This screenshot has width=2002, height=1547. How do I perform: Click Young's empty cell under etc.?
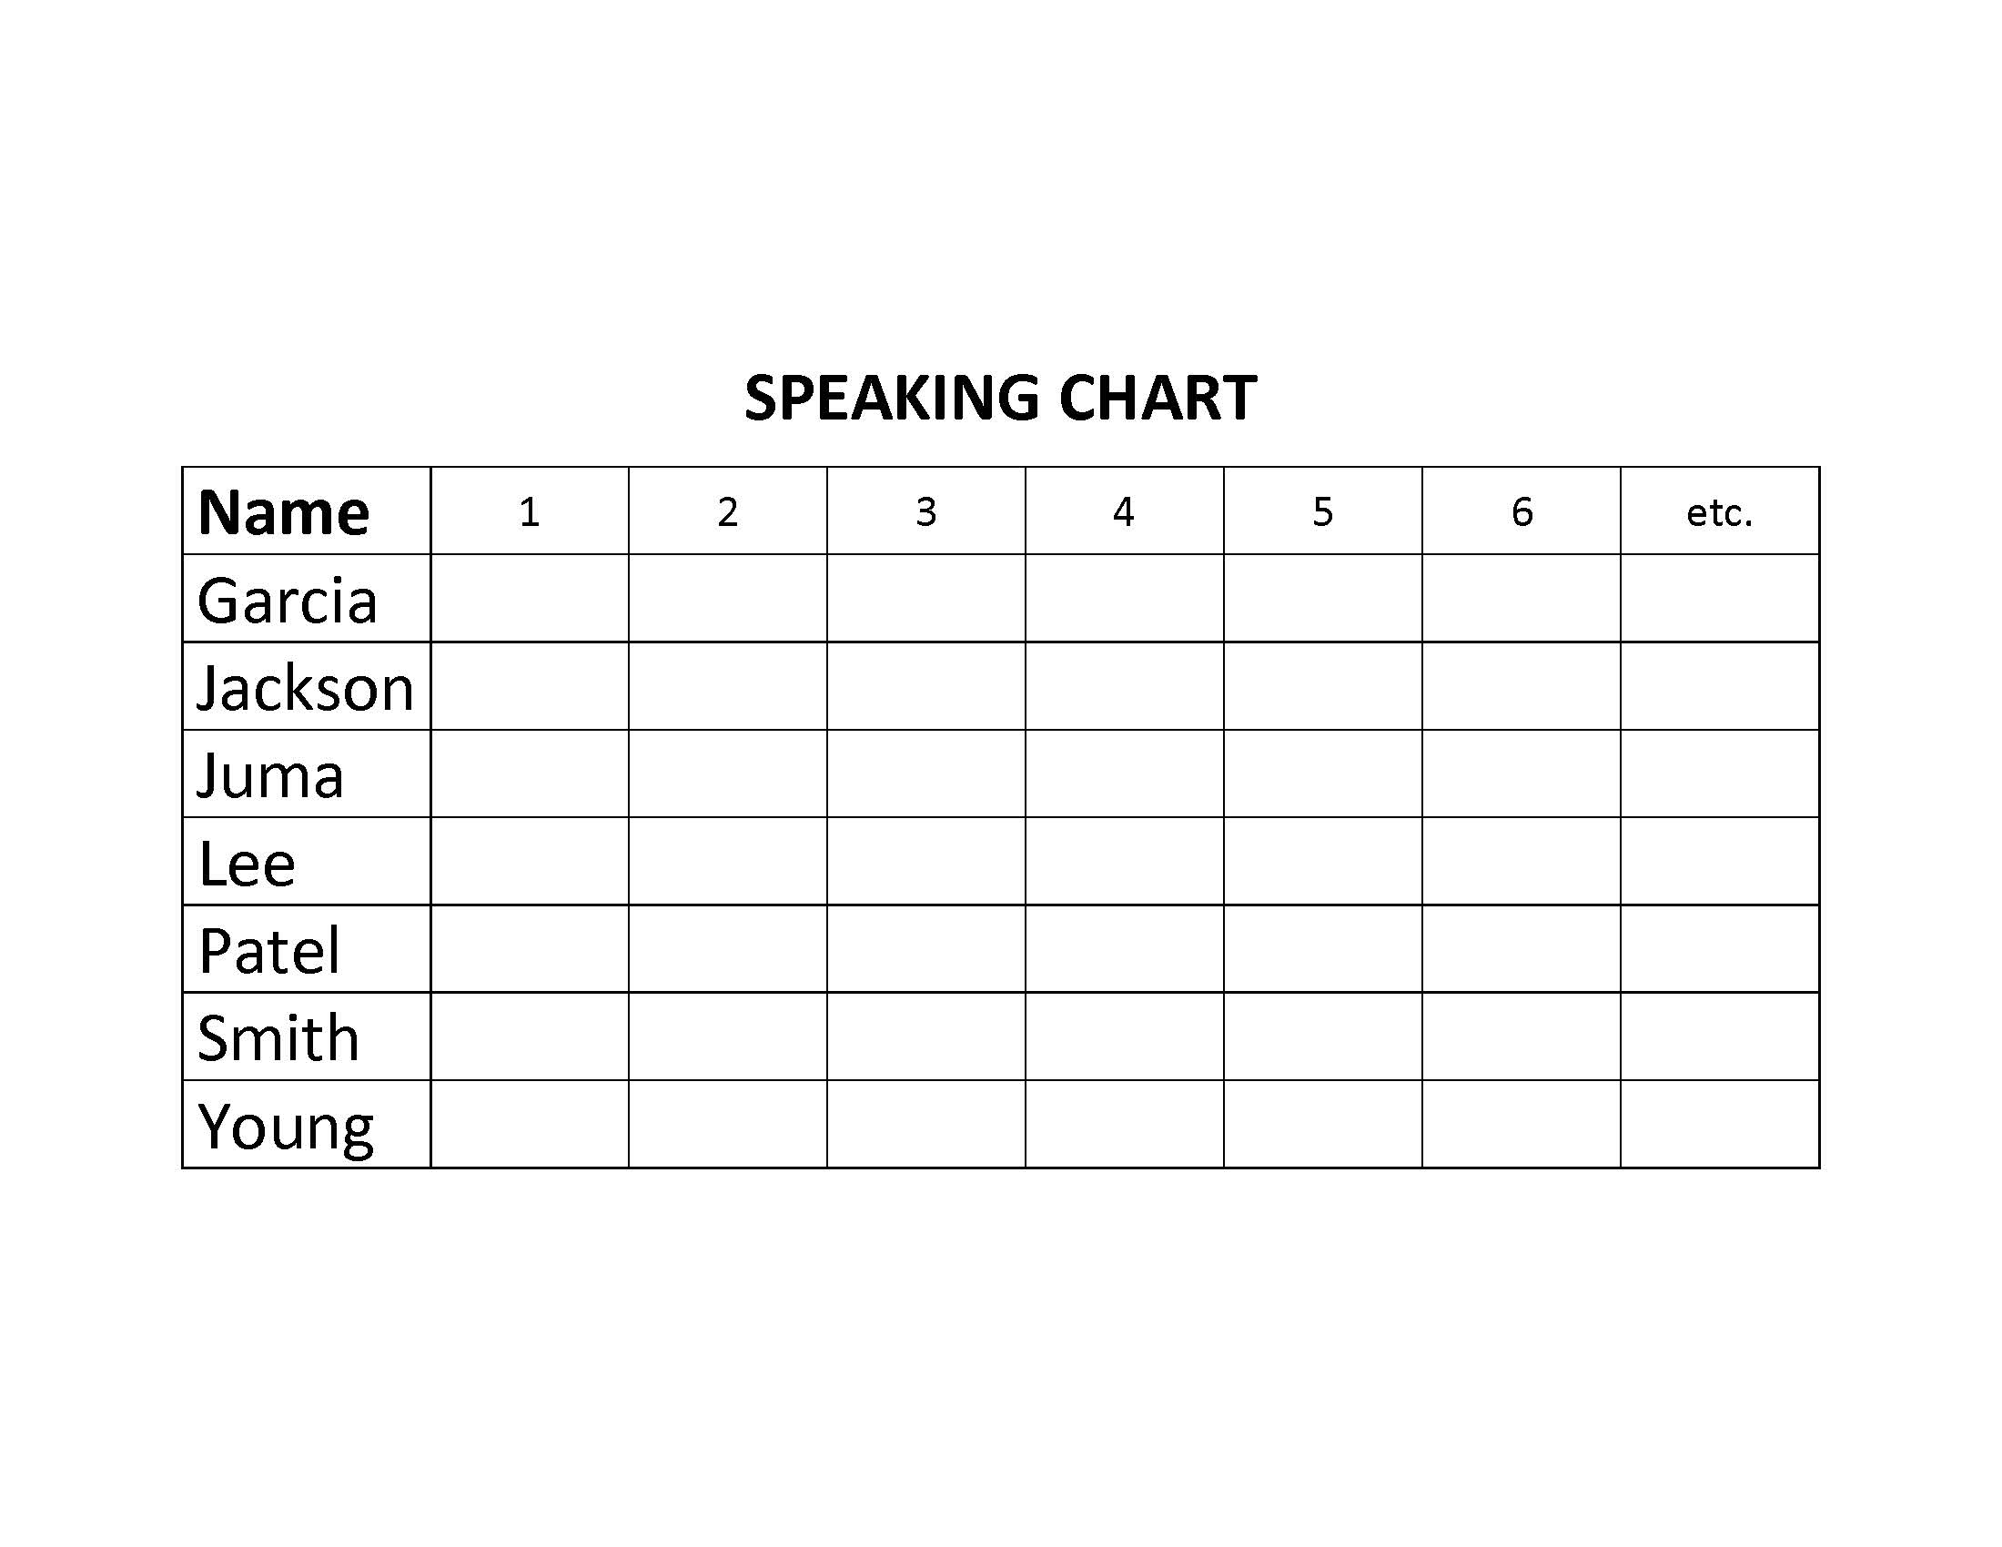1720,1124
